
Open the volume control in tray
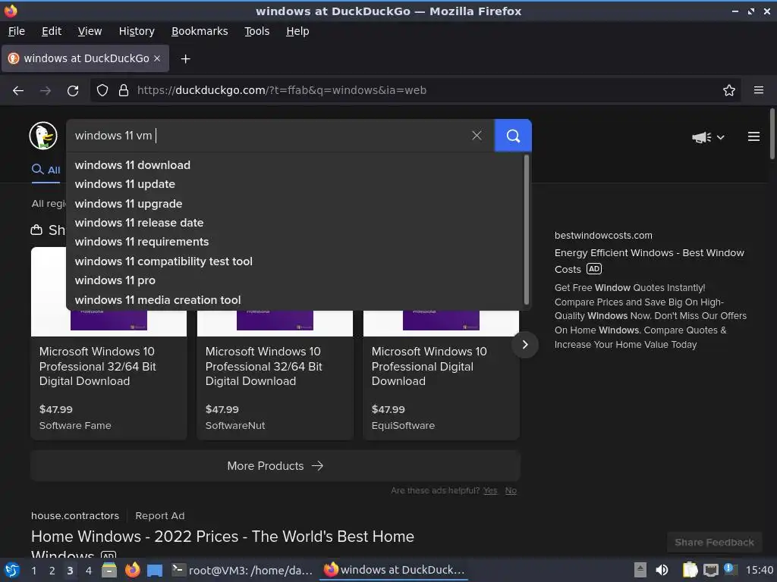coord(662,570)
